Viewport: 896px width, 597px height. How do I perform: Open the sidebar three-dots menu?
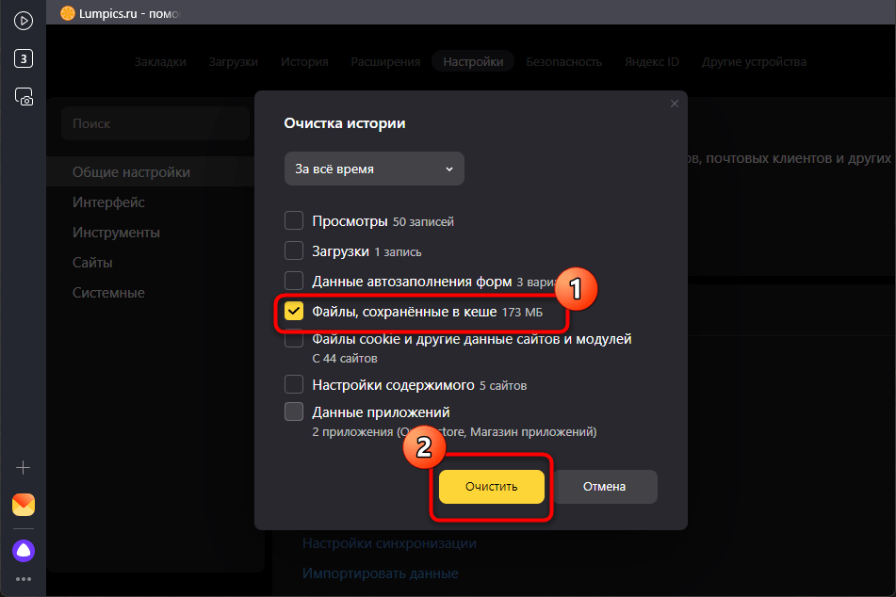point(24,579)
